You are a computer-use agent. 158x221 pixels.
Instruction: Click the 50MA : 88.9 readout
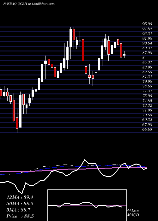tap(20, 204)
